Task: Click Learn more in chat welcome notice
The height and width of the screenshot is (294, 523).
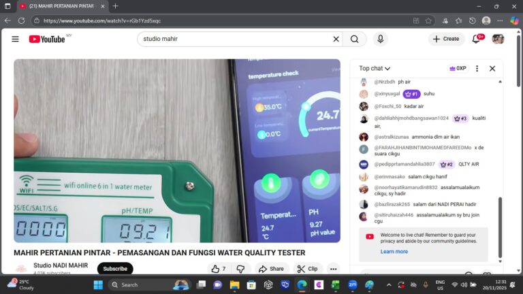Action: (x=394, y=252)
